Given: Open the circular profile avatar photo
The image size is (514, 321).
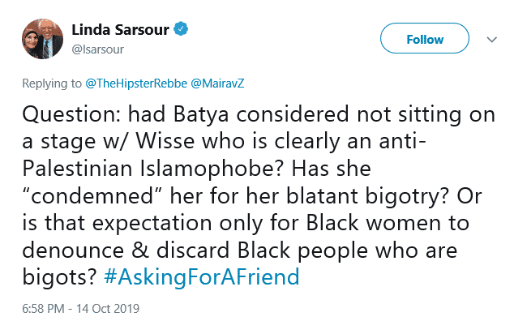Looking at the screenshot, I should point(43,39).
